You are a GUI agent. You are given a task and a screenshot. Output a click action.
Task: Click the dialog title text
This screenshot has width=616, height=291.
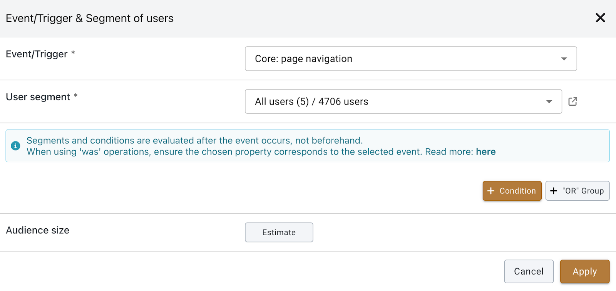click(x=89, y=18)
